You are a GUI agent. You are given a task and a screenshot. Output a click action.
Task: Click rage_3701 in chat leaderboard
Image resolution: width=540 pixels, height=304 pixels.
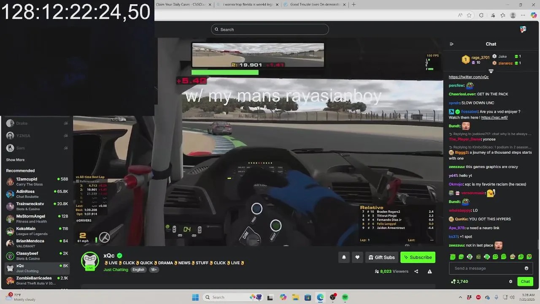[480, 57]
